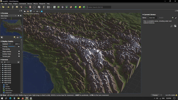Toggle the left sidebar layout icon
The image size is (178, 100).
(44, 7)
